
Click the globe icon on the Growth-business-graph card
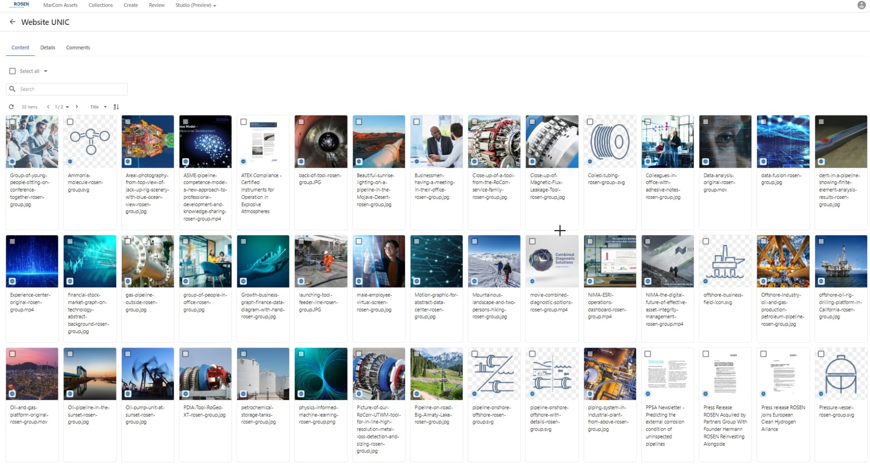pos(243,281)
